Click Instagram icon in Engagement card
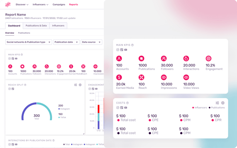This screenshot has width=237, height=148. [x=90, y=89]
